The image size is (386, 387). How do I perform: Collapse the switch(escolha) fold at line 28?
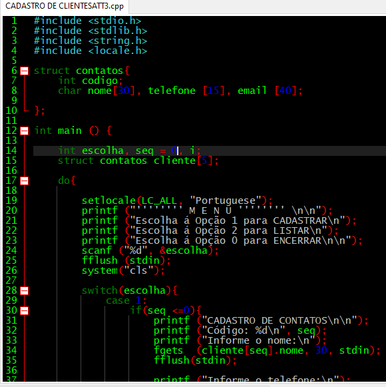(24, 290)
